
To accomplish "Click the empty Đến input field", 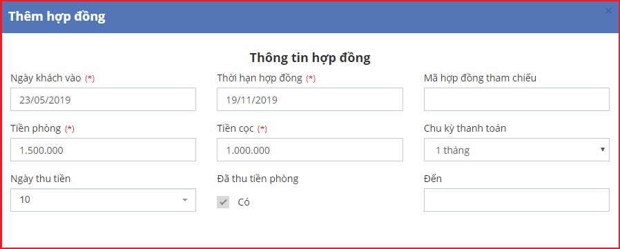I will pos(516,200).
